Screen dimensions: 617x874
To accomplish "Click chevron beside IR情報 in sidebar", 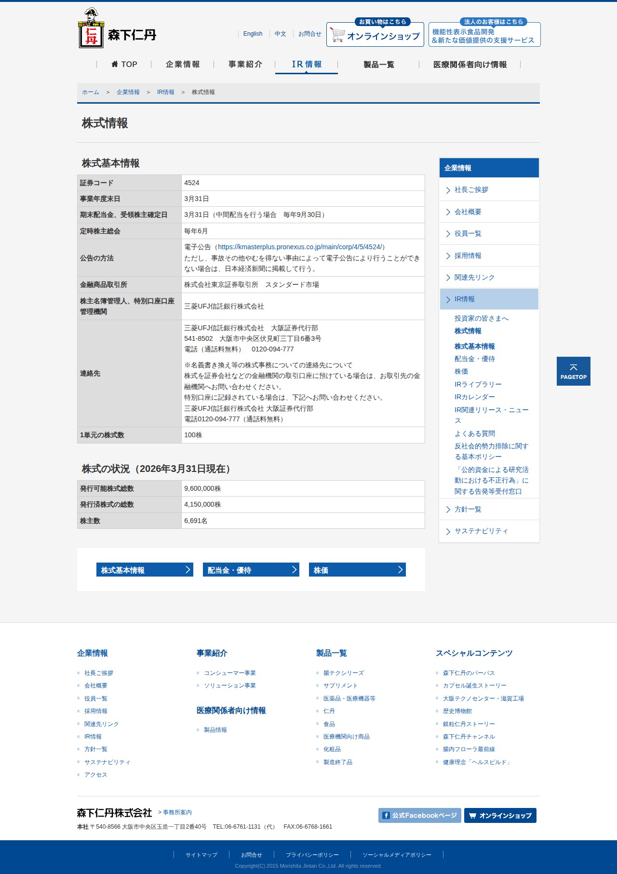I will [448, 299].
